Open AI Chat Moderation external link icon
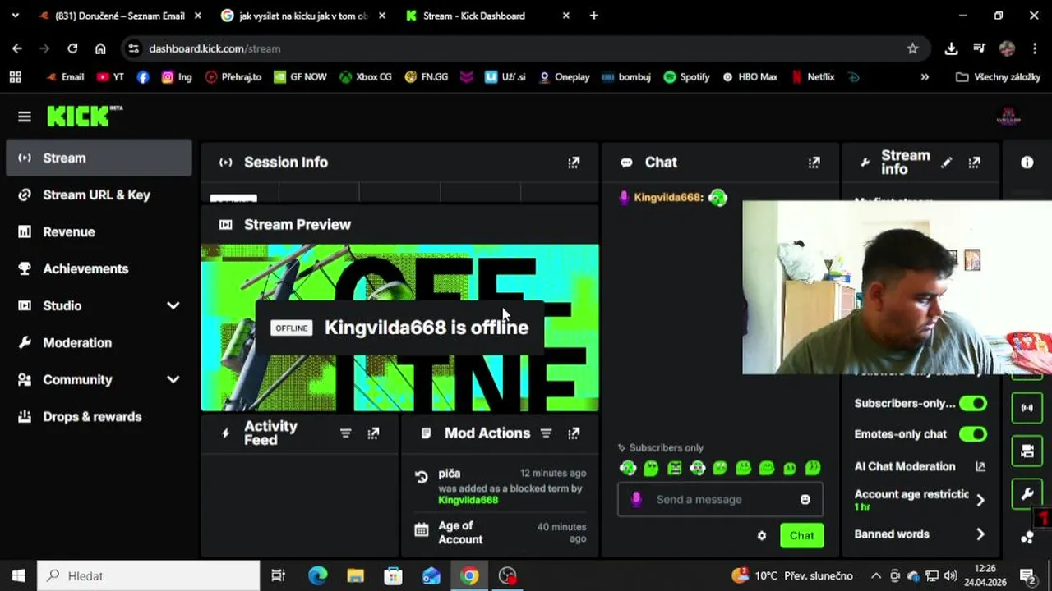This screenshot has height=591, width=1052. point(980,466)
